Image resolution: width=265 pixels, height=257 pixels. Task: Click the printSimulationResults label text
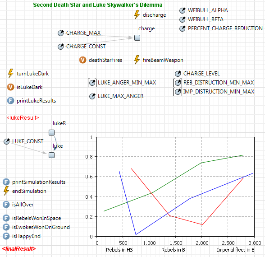[39, 182]
